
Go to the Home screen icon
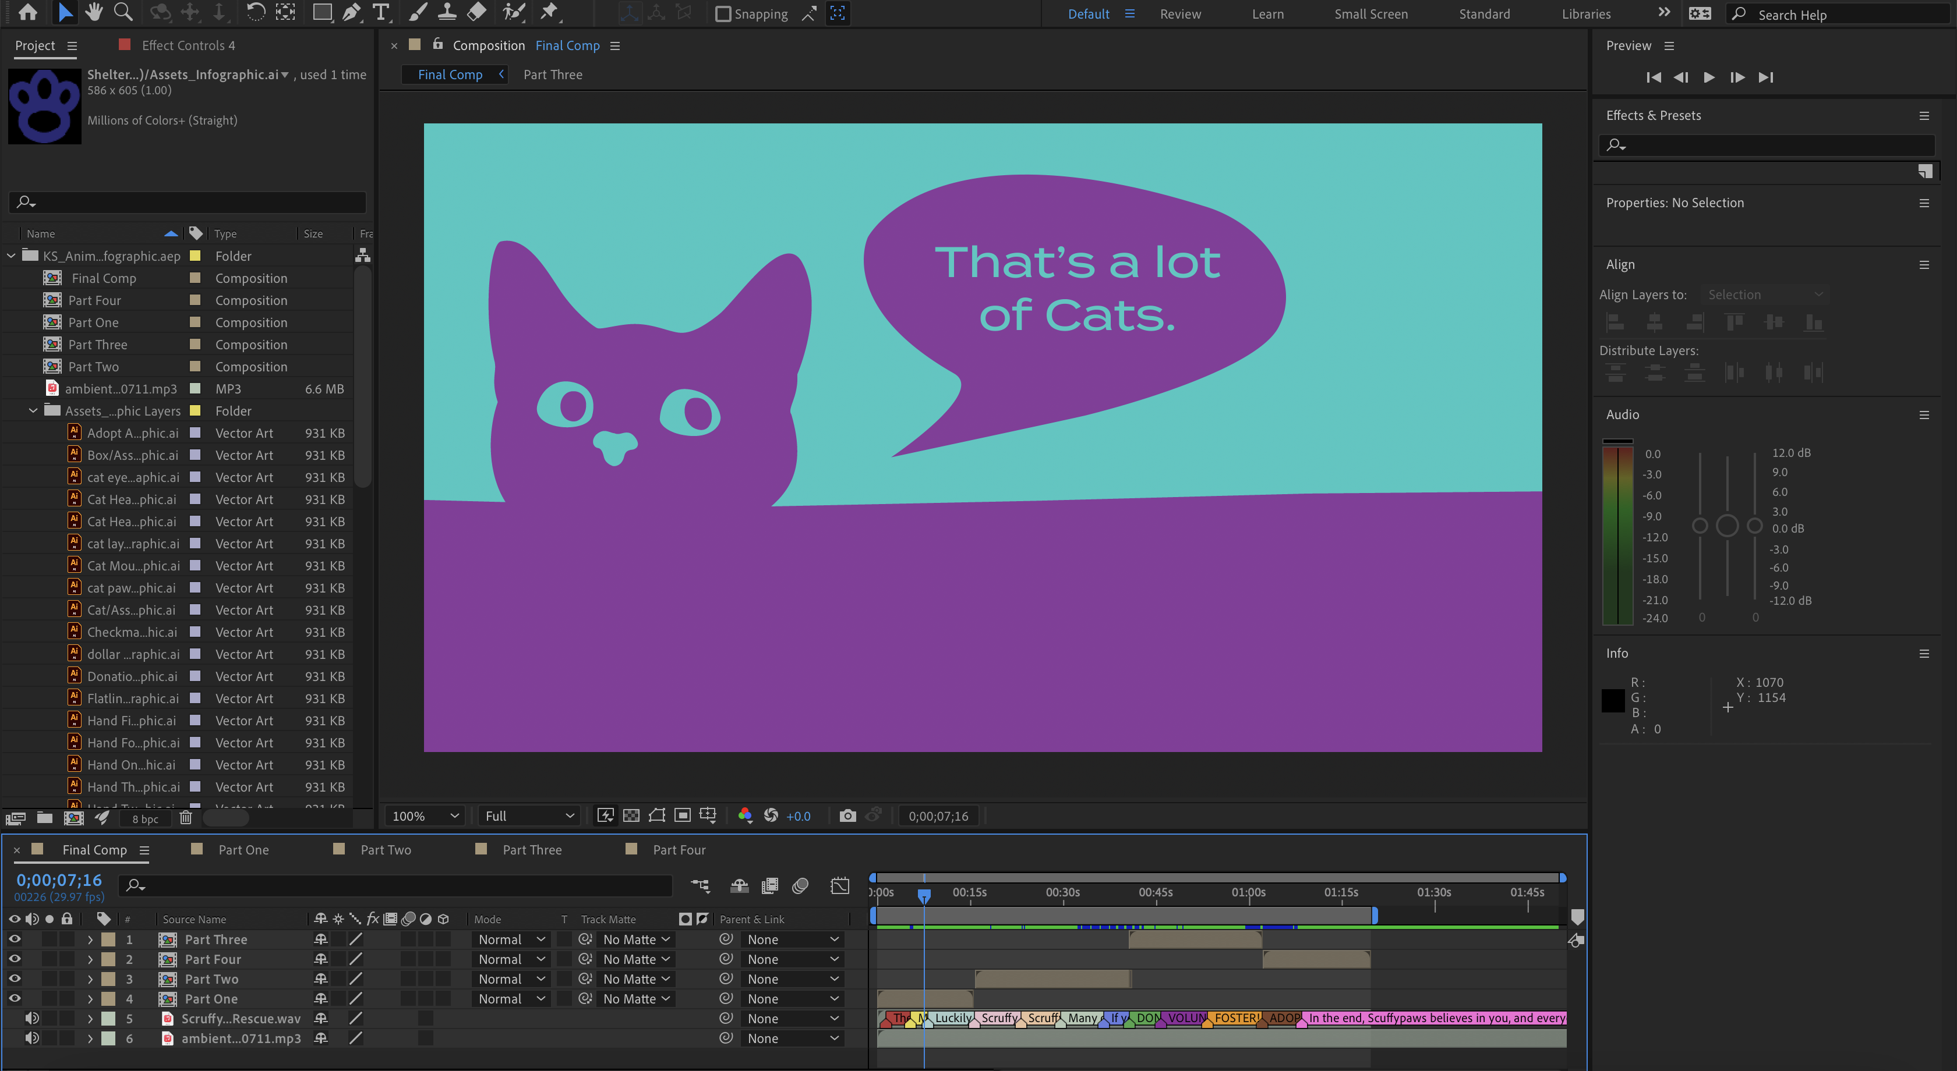coord(27,12)
